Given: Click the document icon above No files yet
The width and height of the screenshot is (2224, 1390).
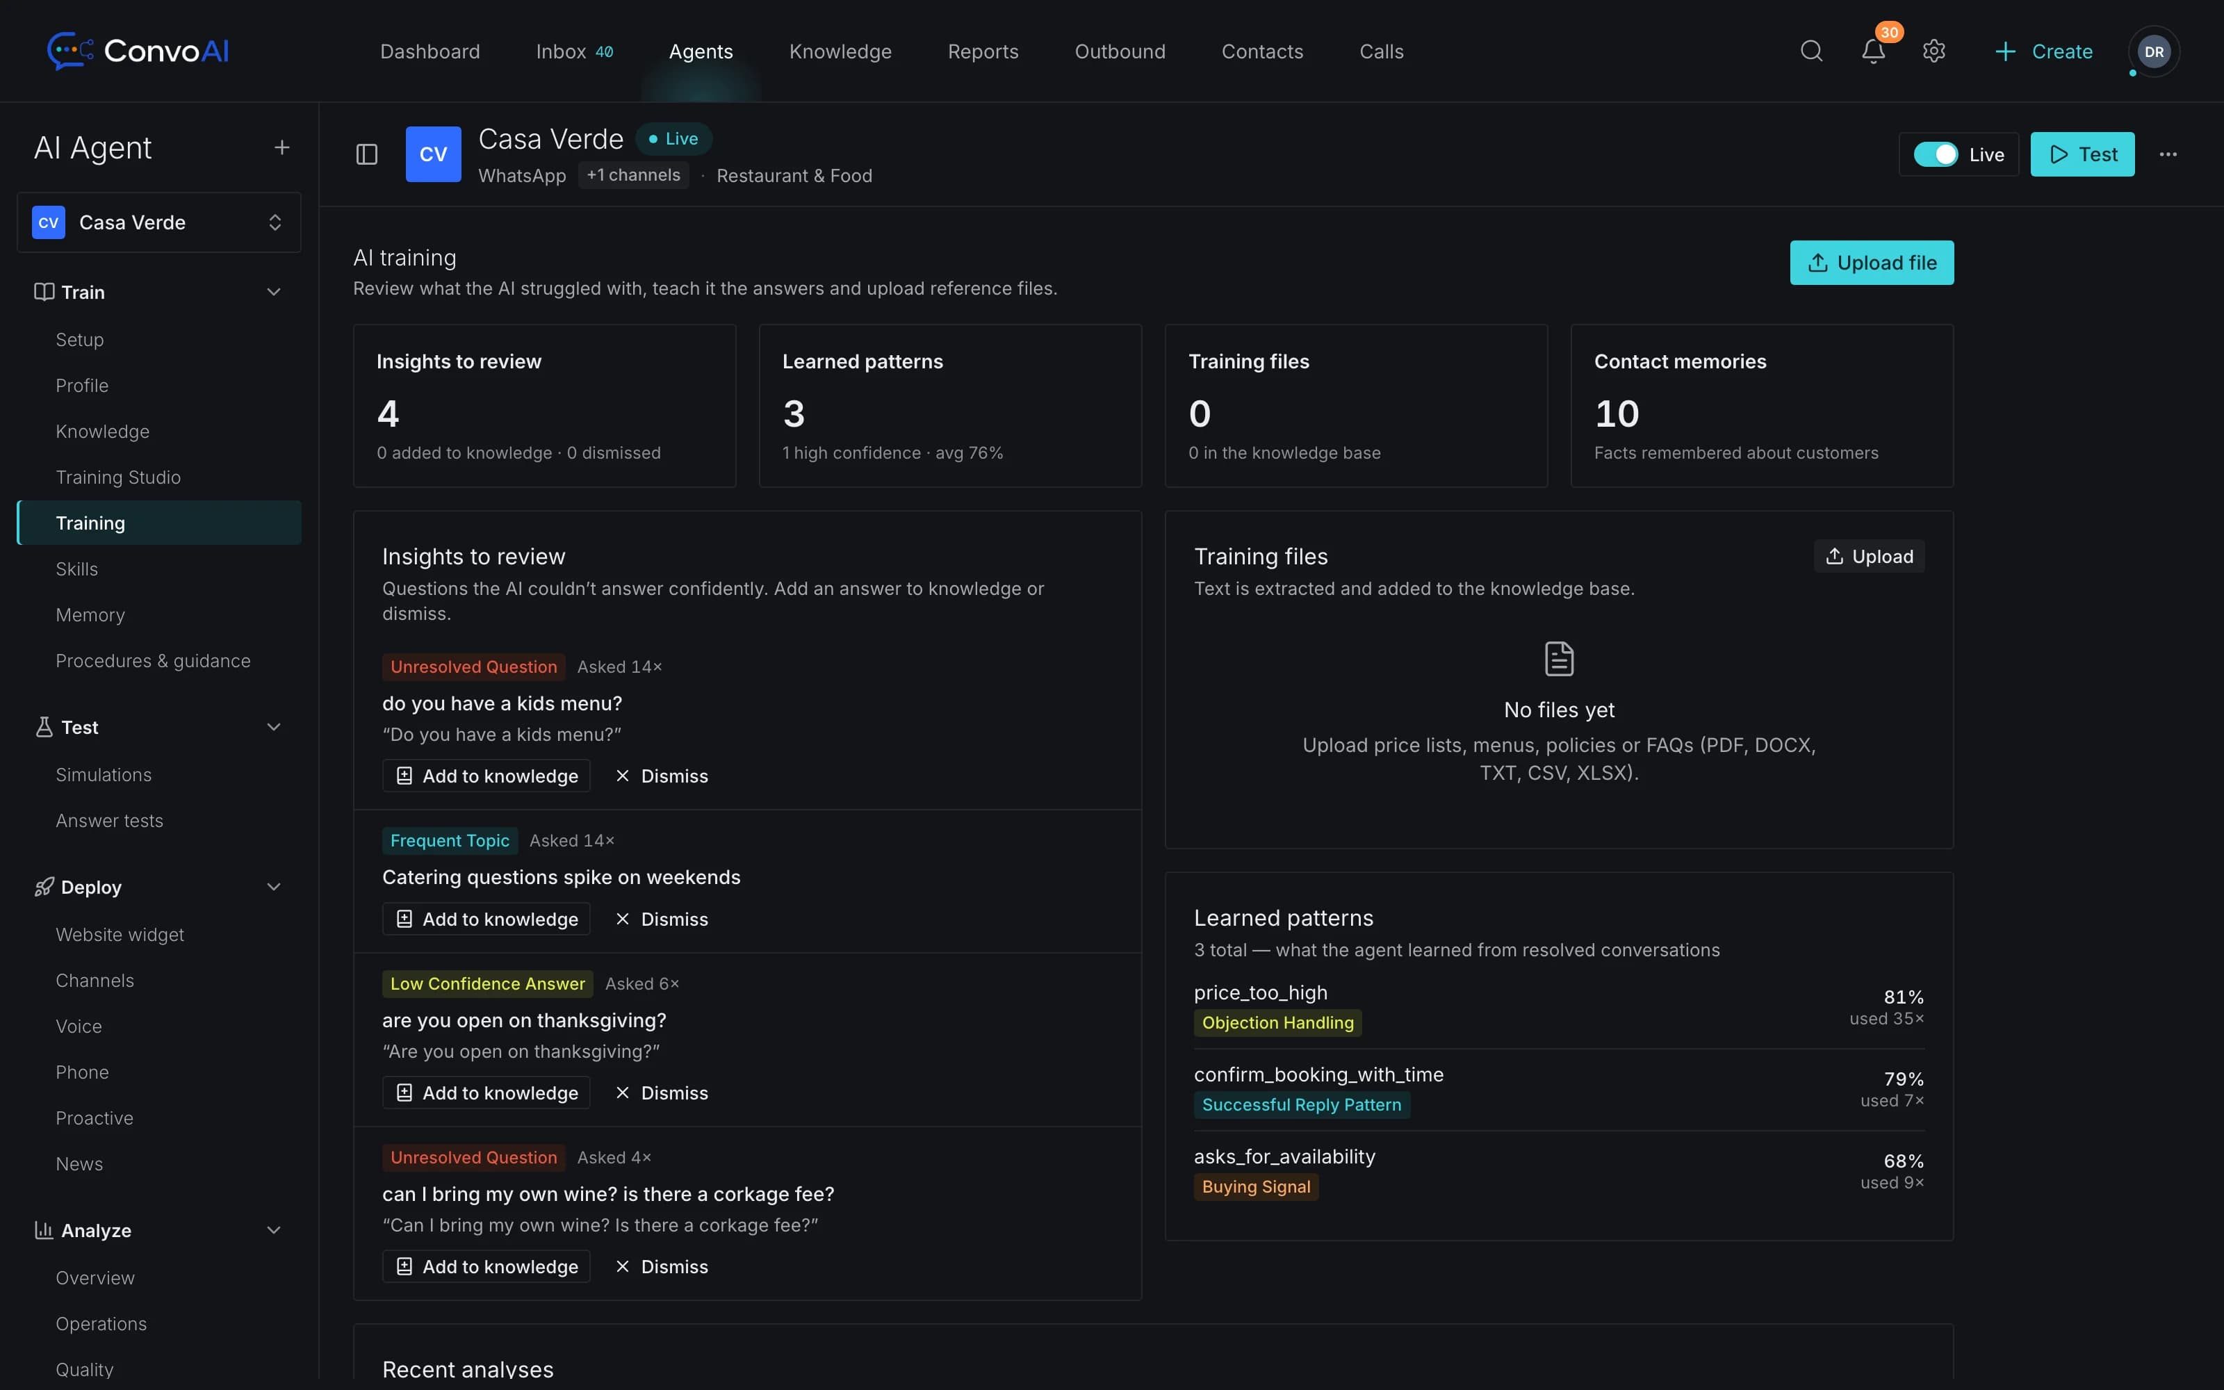Looking at the screenshot, I should (x=1559, y=658).
